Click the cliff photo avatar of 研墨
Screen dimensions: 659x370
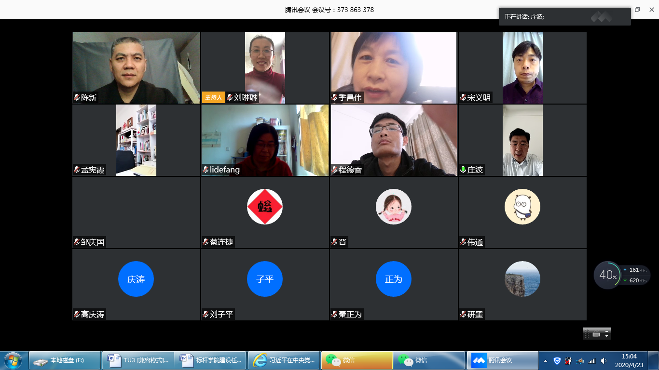(522, 279)
